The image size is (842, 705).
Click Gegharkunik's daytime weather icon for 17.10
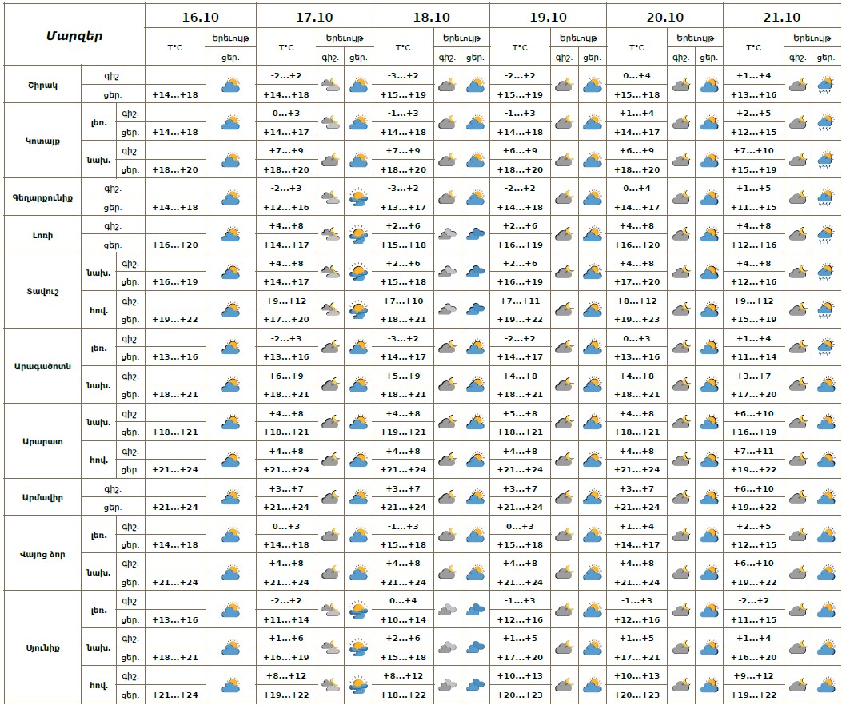coord(359,197)
